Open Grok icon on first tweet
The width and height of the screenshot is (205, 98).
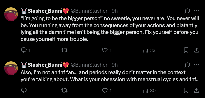[x=187, y=11]
